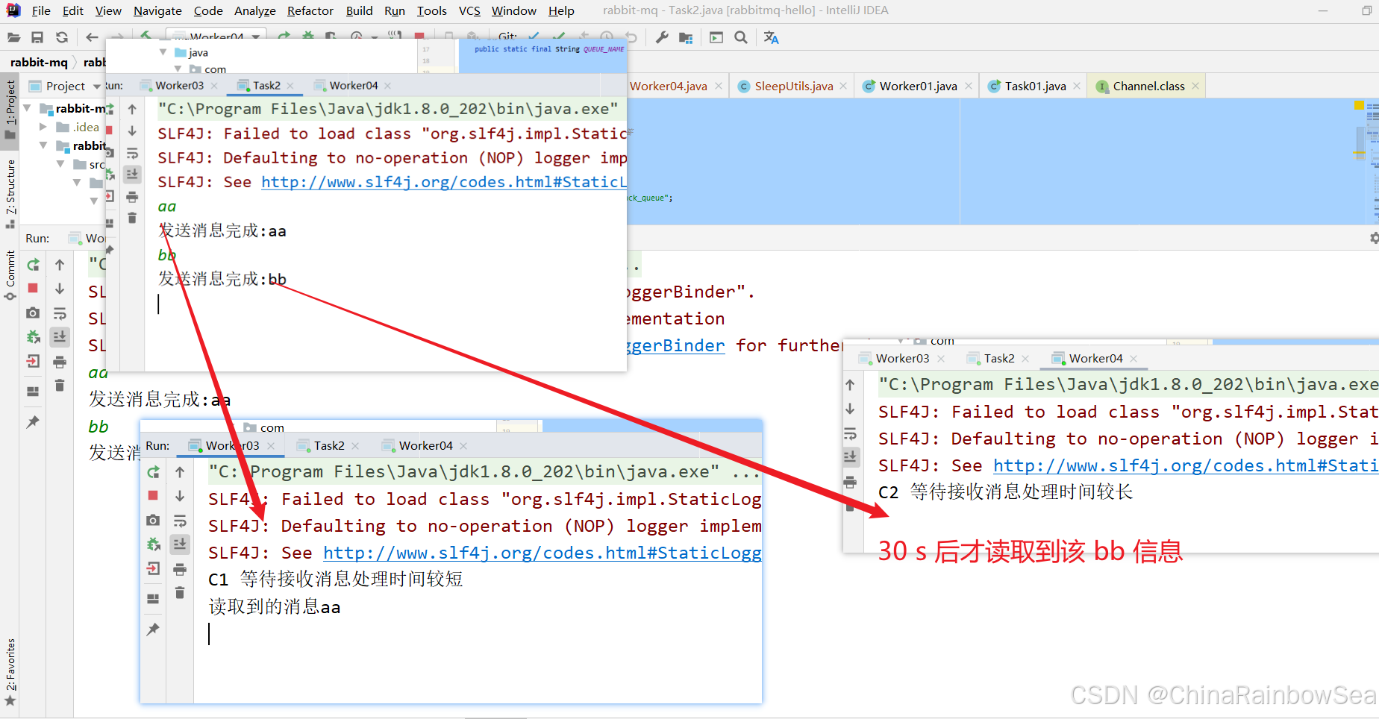The width and height of the screenshot is (1379, 719).
Task: Collapse the src folder node
Action: [x=60, y=164]
